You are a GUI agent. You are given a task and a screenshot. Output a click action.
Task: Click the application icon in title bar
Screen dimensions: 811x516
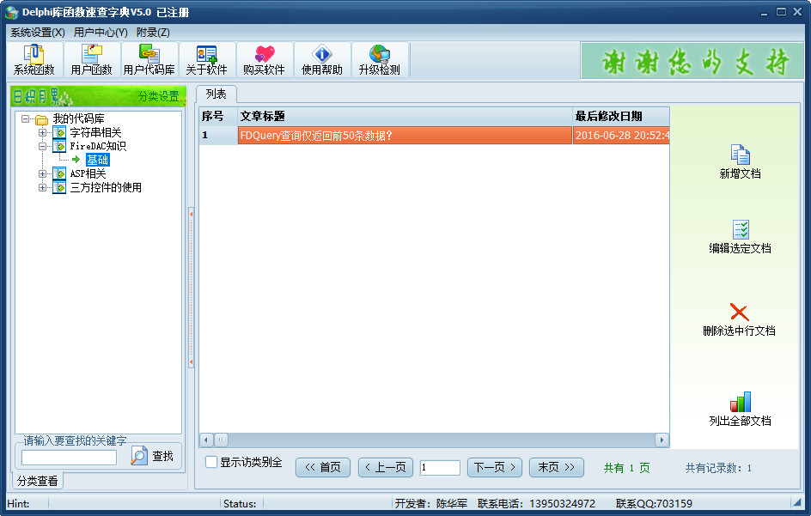[x=12, y=12]
